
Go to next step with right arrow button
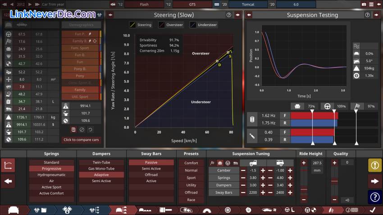[x=375, y=181]
